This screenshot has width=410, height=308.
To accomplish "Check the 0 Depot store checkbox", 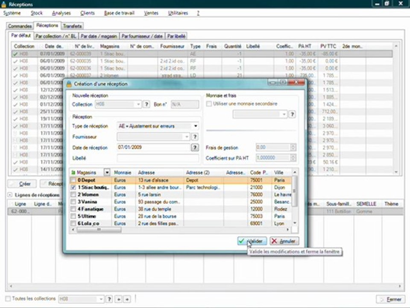I will (x=73, y=180).
